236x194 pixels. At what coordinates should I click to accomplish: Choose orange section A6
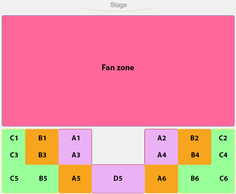tap(162, 178)
